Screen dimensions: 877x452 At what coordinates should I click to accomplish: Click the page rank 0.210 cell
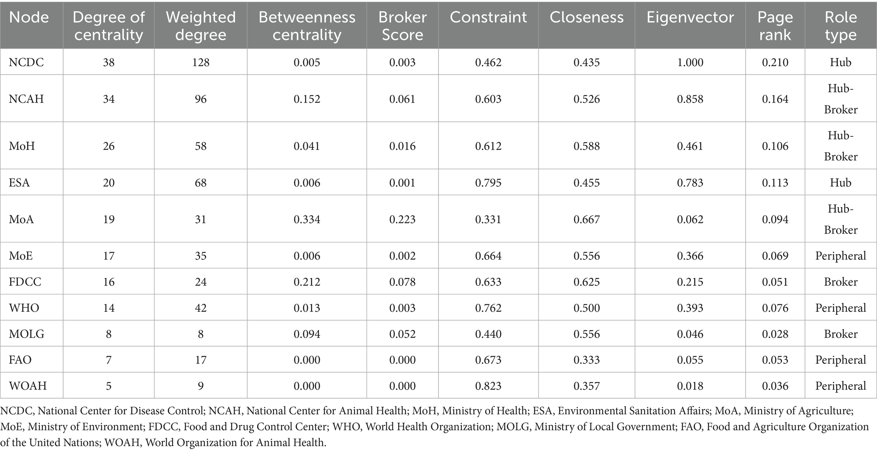click(x=775, y=62)
